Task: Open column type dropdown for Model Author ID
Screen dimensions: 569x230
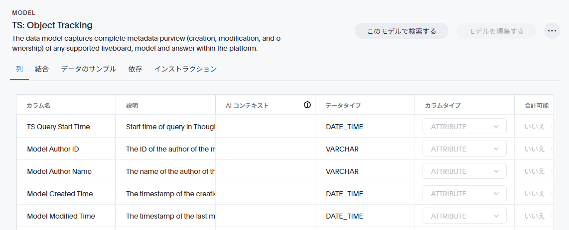Action: (x=464, y=149)
